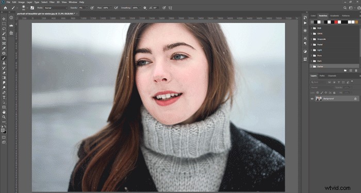Select the Rectangle shape tool
Viewport: 361px width, 193px height.
click(4, 107)
